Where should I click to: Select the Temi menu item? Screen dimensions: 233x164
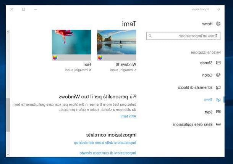tap(208, 100)
